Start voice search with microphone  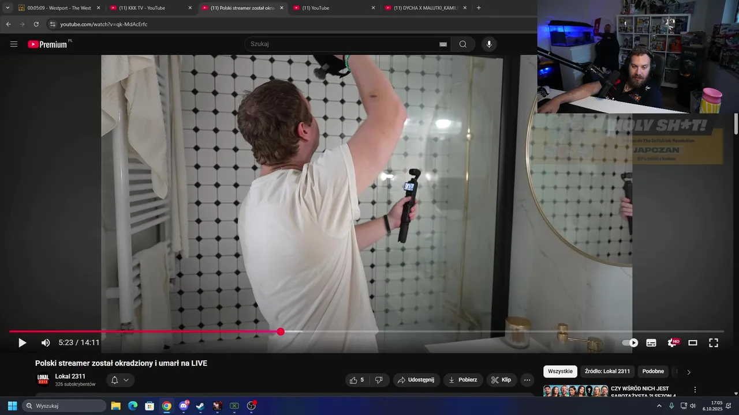point(489,44)
